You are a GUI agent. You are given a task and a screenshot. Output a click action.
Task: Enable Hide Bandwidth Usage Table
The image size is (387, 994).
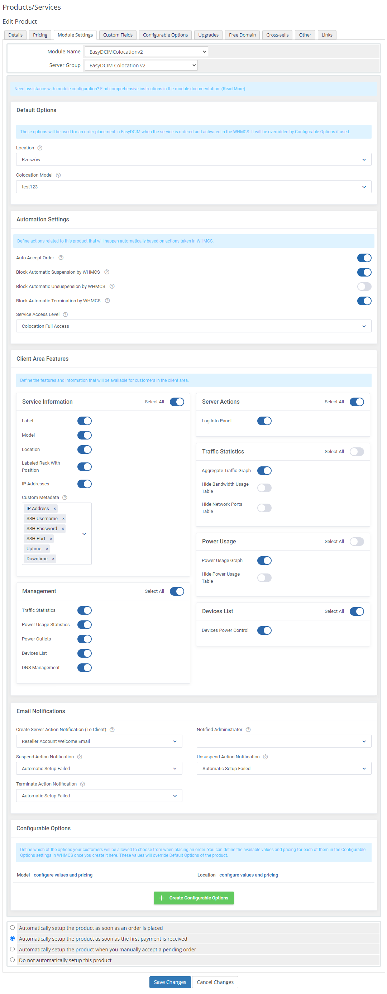tap(264, 488)
